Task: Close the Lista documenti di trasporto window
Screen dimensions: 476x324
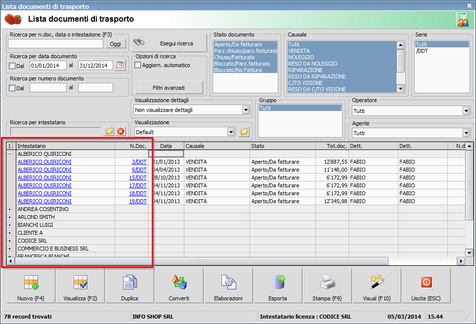Action: [469, 5]
